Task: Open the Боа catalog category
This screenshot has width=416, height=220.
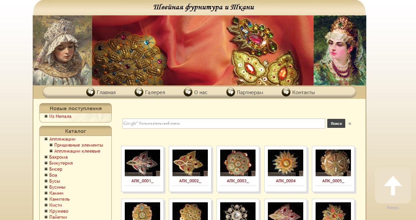Action: (53, 175)
